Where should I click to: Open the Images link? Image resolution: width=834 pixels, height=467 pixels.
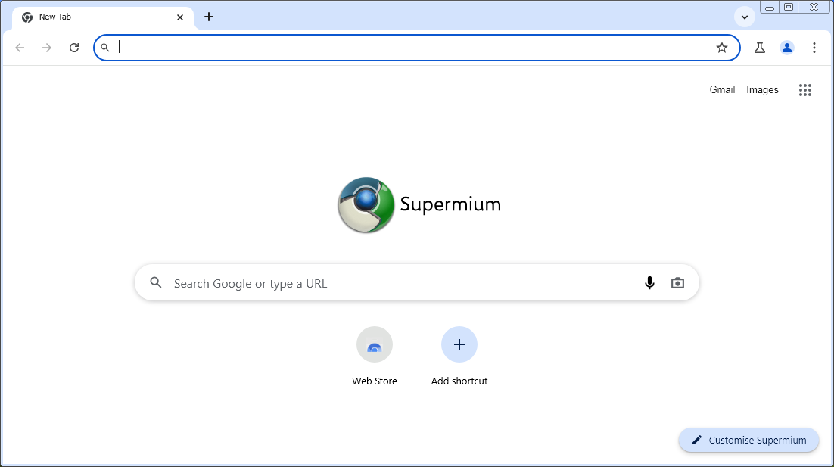tap(762, 90)
